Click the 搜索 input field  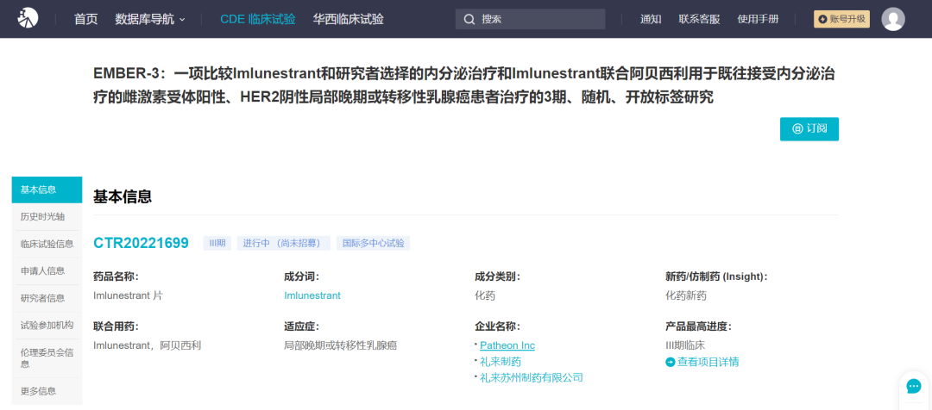(x=530, y=19)
